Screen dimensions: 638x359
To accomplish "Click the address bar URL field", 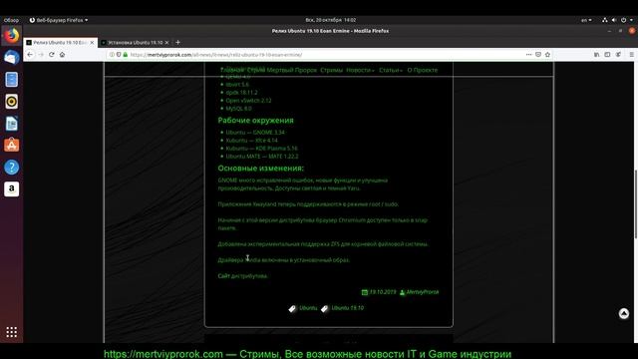I will click(317, 55).
